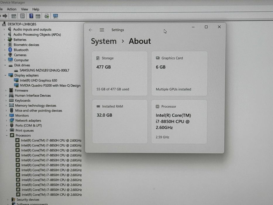273x205 pixels.
Task: Click '55 GB of 477 GB used' text
Action: (x=113, y=89)
